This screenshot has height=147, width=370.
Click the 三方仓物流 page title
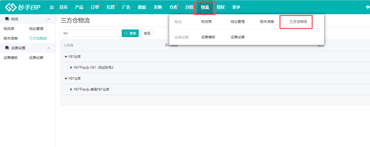(x=75, y=21)
